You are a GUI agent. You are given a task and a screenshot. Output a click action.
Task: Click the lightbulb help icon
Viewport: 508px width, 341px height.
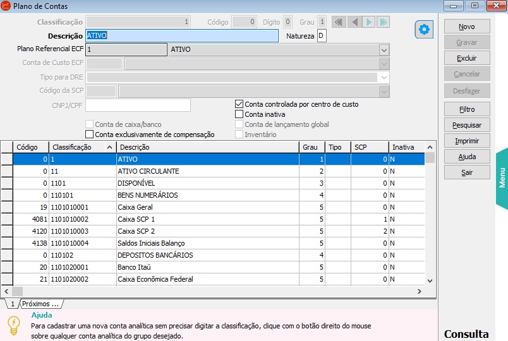14,325
